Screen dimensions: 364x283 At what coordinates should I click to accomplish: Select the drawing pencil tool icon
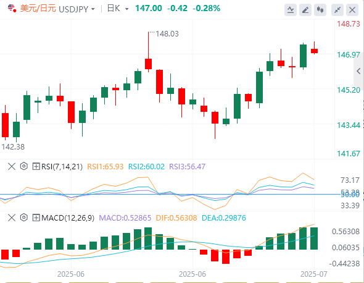pos(305,10)
